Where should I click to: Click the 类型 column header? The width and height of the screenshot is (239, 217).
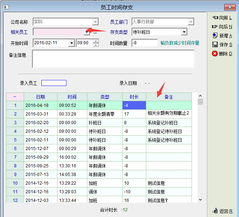coord(105,97)
